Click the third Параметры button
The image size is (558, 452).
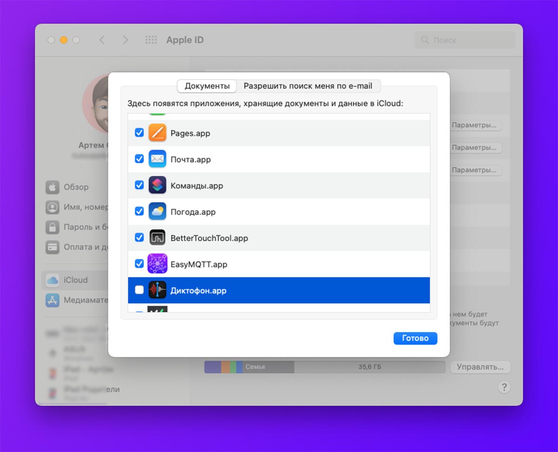coord(476,170)
